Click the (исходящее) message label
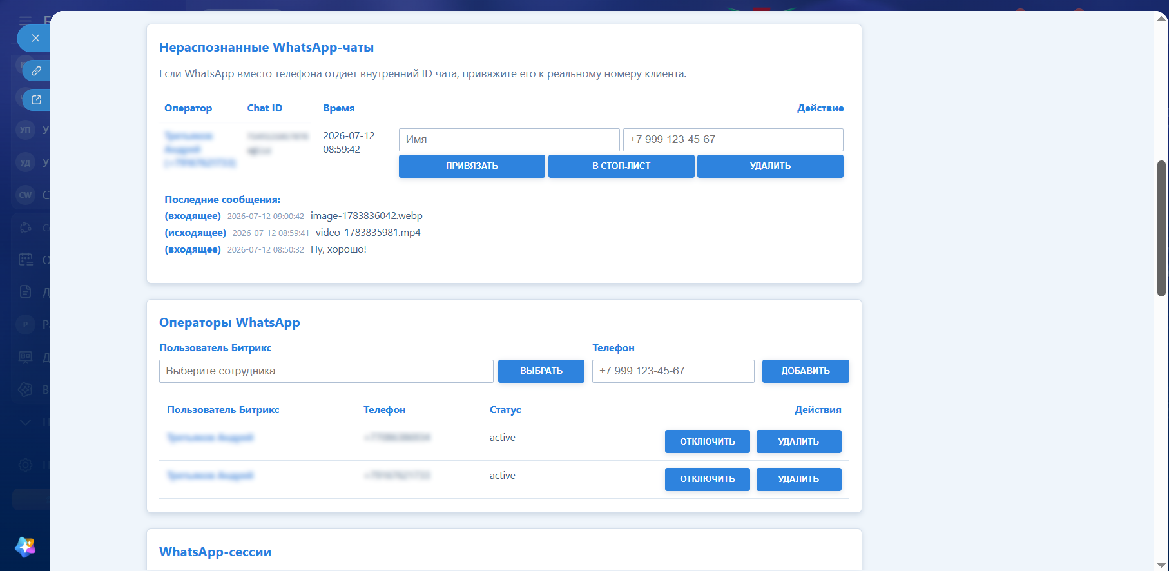Screen dimensions: 1169x571 tap(195, 233)
